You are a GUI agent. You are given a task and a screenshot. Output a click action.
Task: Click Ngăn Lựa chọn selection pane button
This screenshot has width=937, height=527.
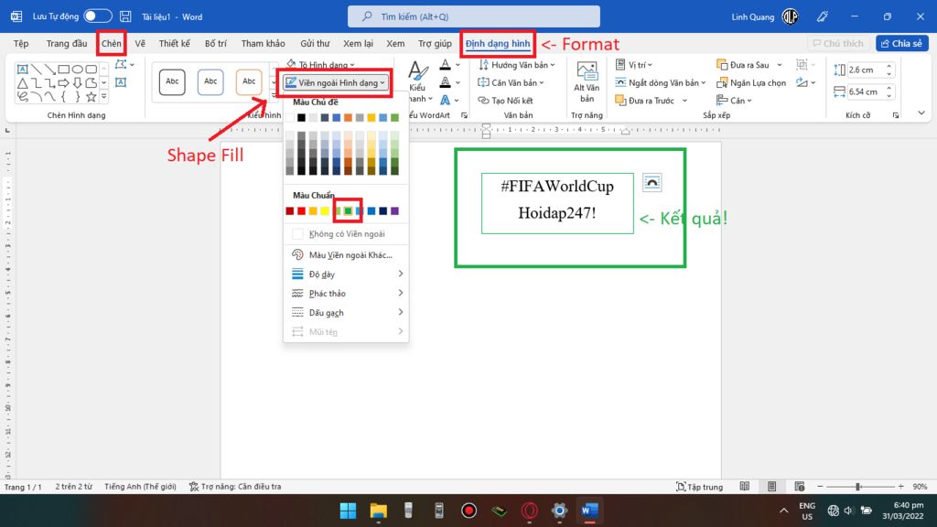(751, 82)
